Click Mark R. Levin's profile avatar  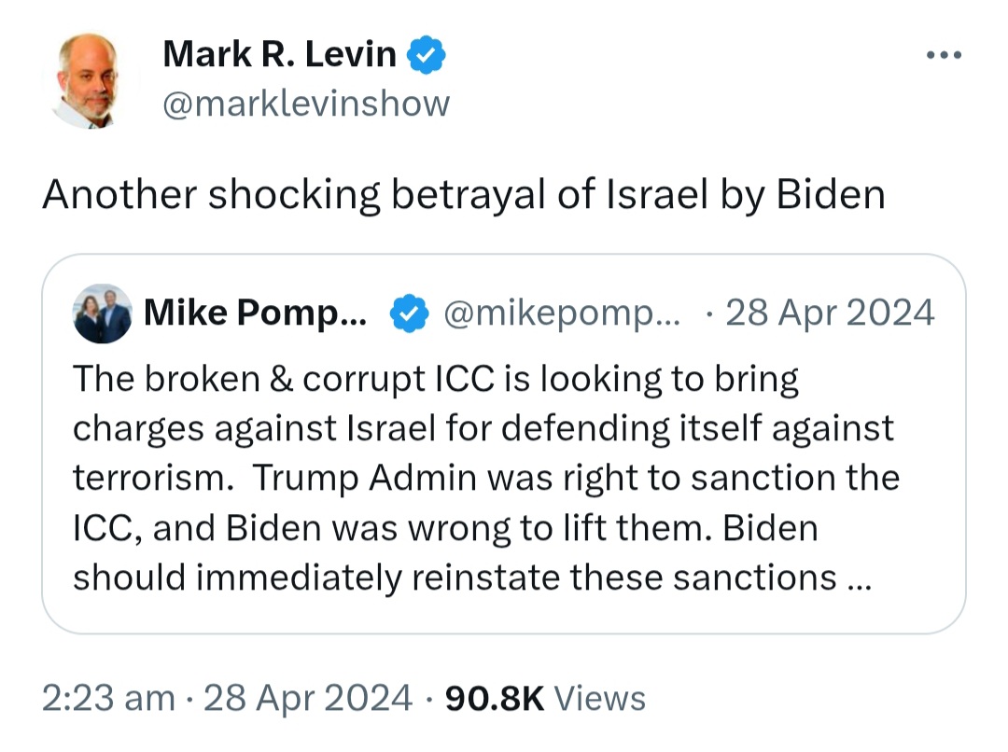[91, 81]
